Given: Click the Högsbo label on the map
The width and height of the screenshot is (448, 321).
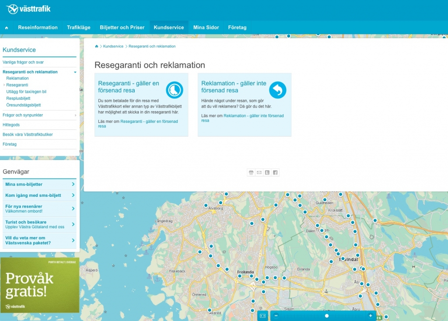Looking at the screenshot, I should tap(271, 267).
